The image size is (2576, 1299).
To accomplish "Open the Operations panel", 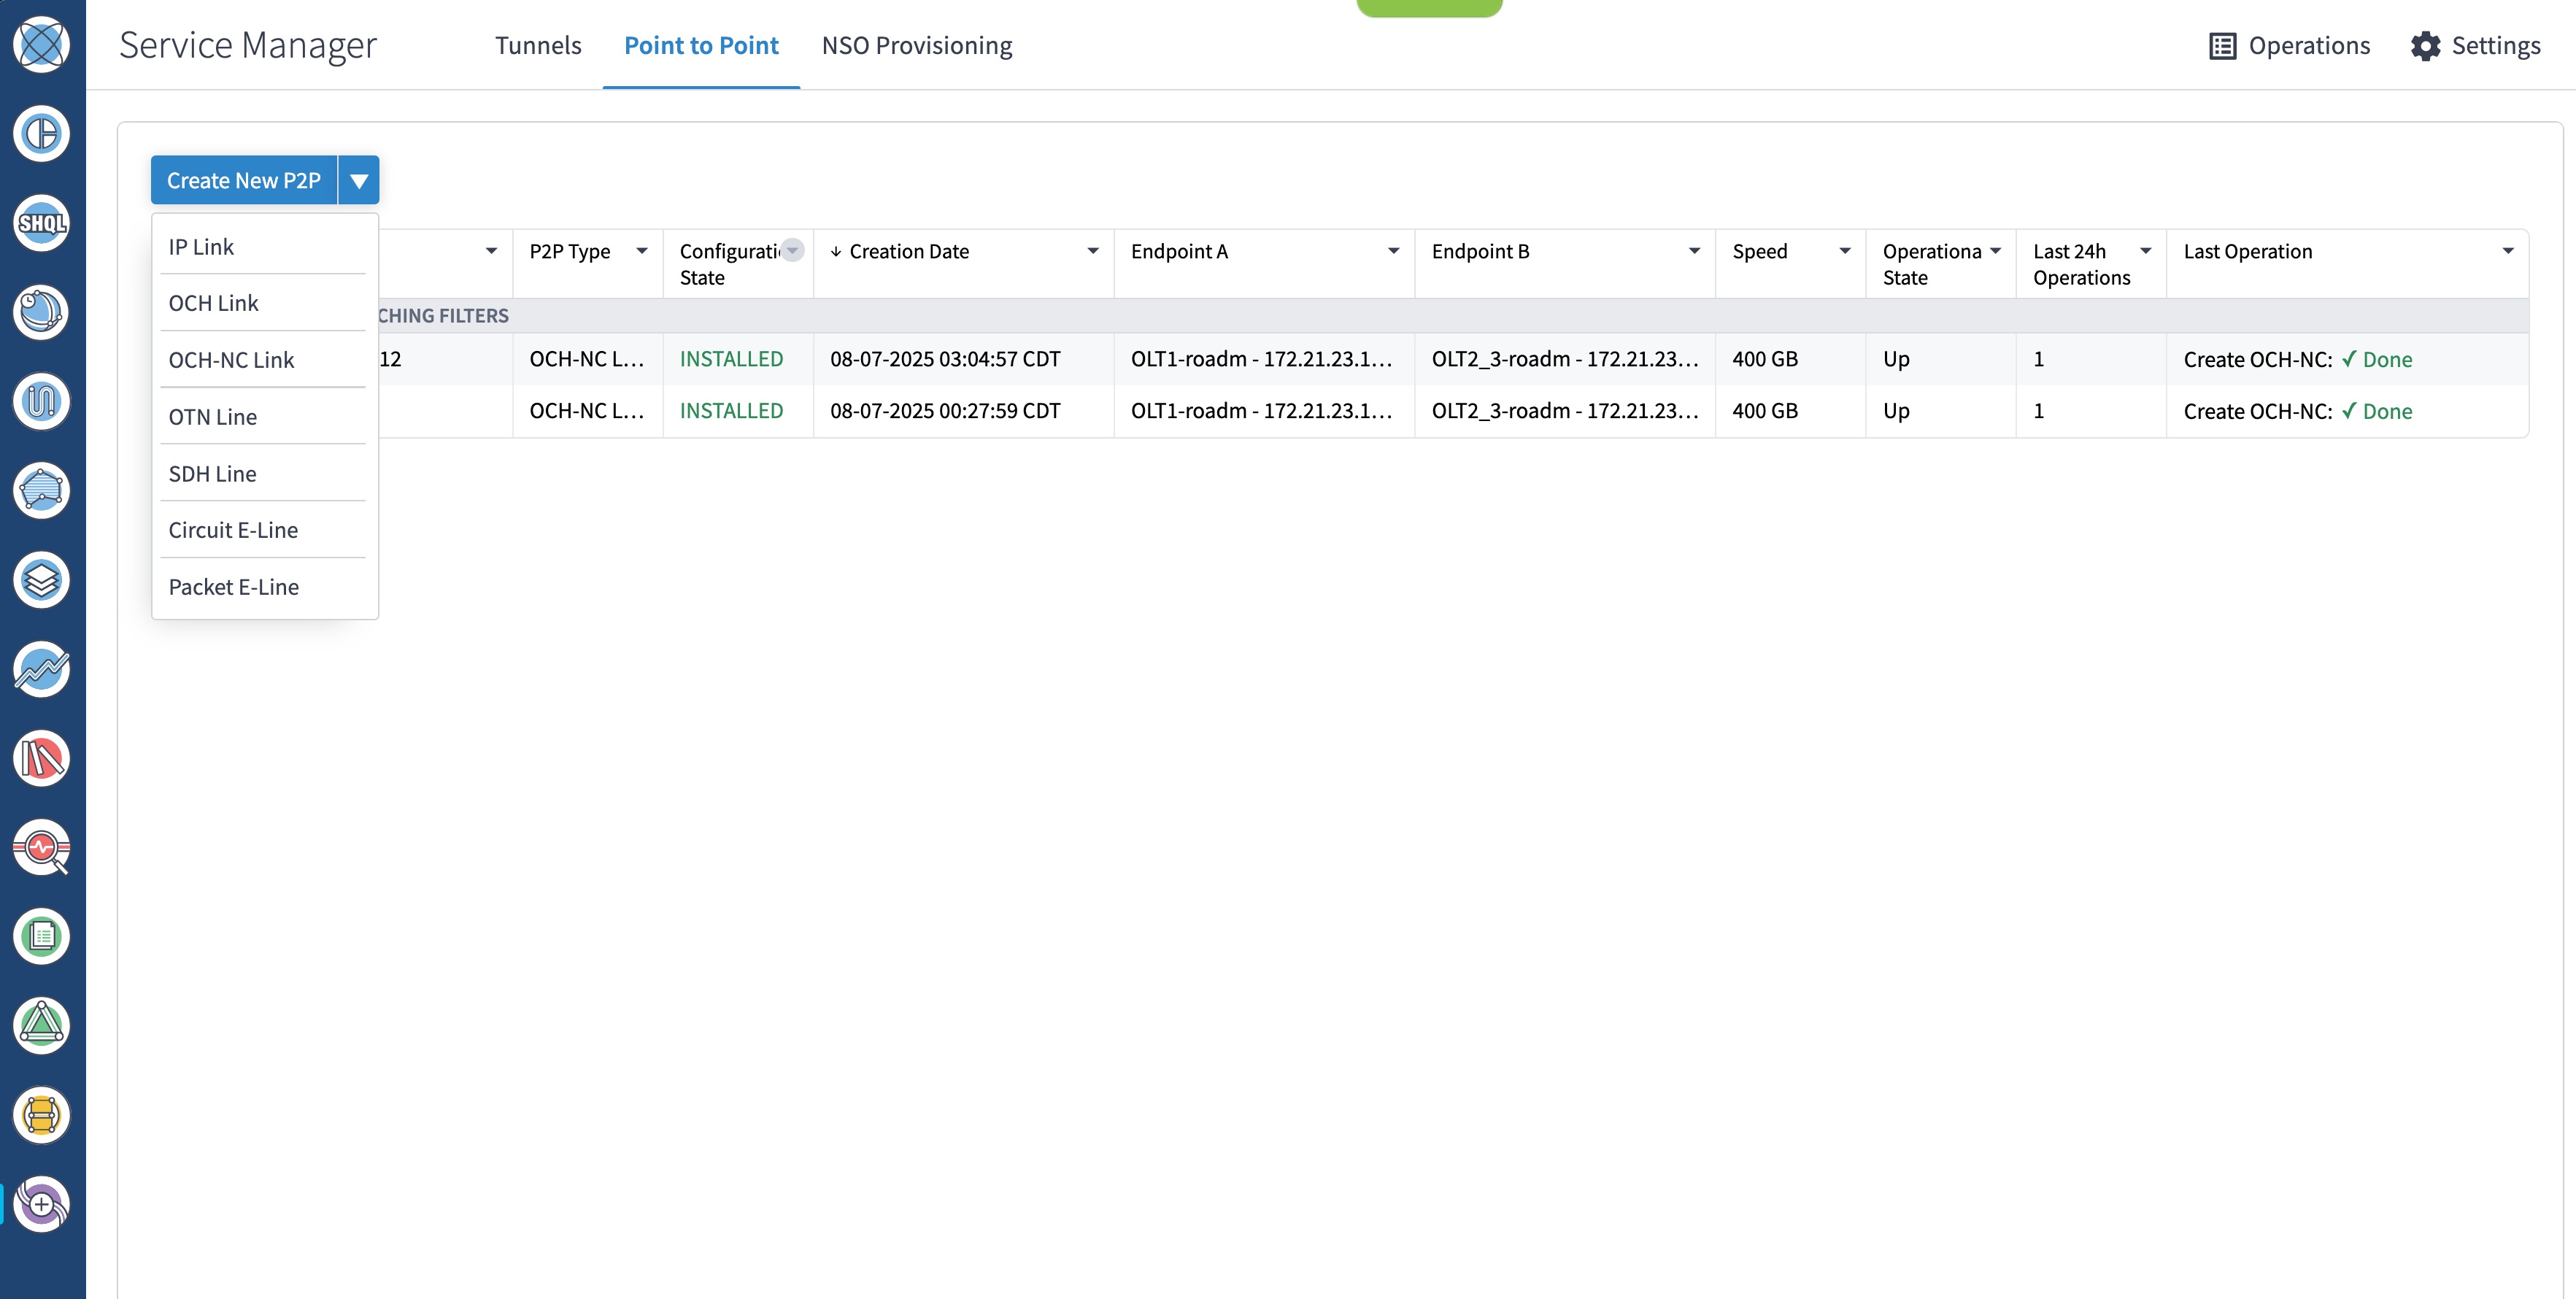I will click(2290, 45).
